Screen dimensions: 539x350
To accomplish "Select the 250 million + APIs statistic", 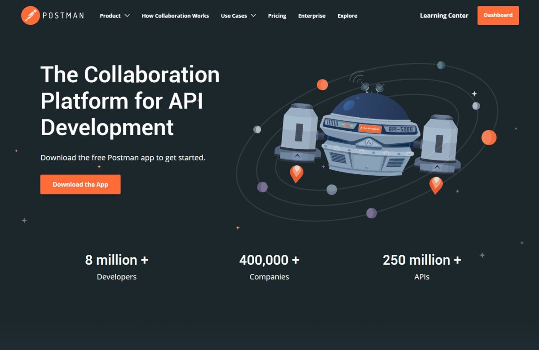I will point(422,267).
